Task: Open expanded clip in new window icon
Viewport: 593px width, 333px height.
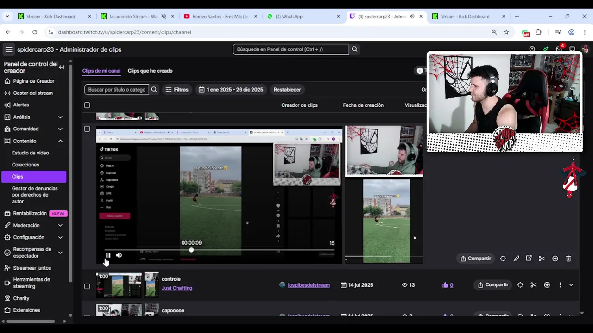Action: pyautogui.click(x=529, y=259)
